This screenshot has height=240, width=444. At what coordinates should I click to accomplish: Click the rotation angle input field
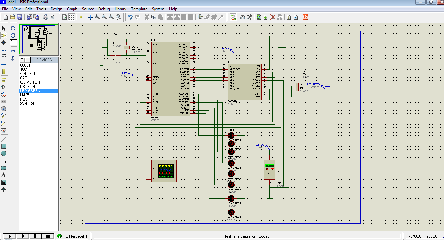point(13,42)
